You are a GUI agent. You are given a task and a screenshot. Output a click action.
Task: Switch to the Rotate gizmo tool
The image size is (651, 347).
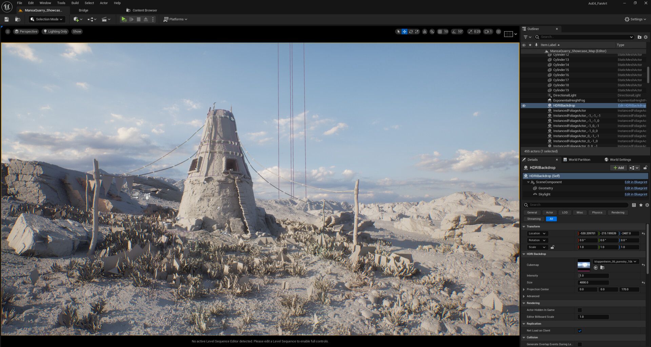click(411, 32)
